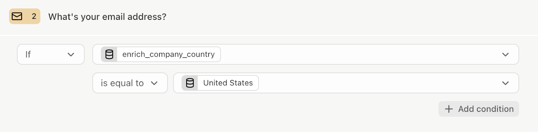The height and width of the screenshot is (132, 538).
Task: Click the chevron arrow in the If selector
Action: [x=71, y=54]
